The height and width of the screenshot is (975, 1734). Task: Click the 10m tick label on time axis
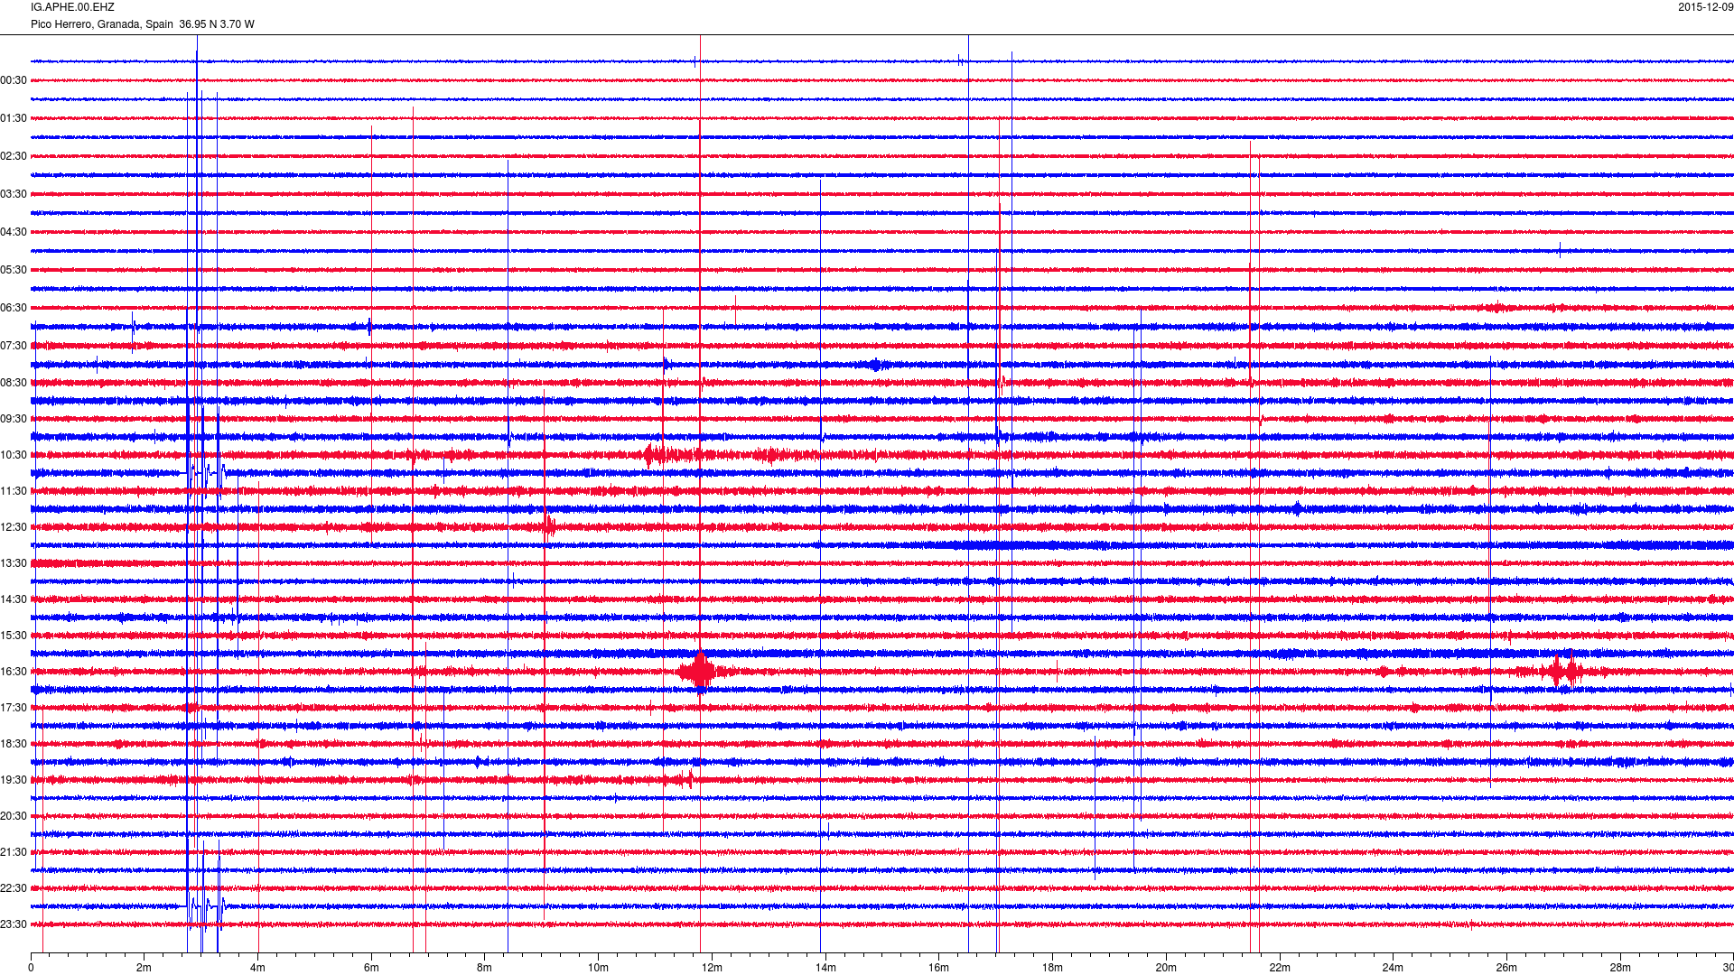click(x=598, y=968)
